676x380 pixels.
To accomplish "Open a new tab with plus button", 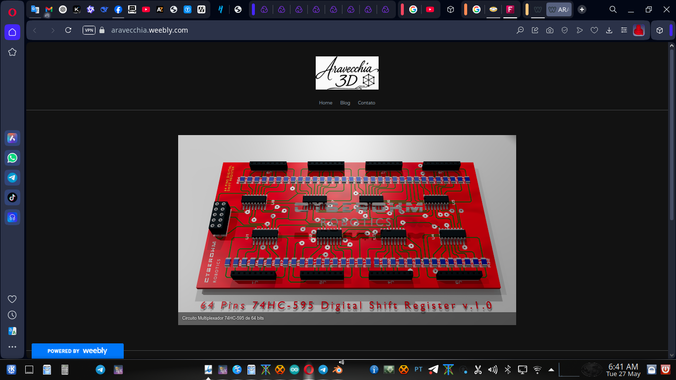I will [582, 9].
